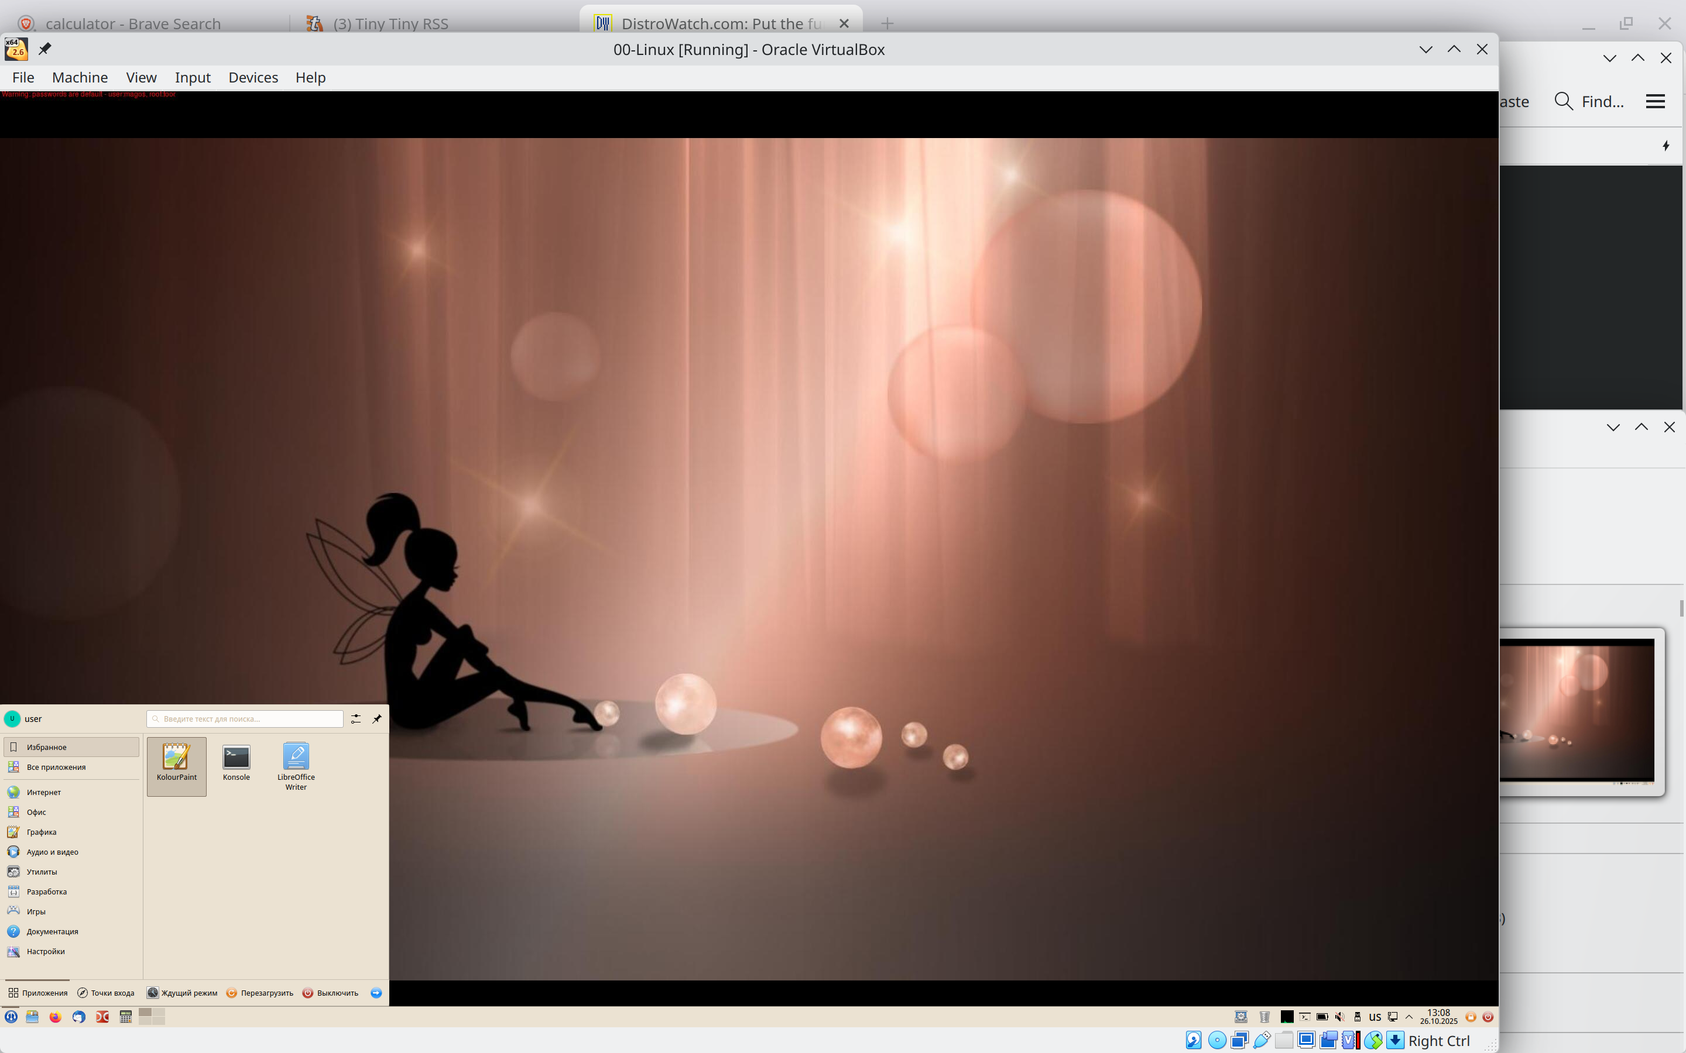Open the guest start menu launcher icon
This screenshot has height=1053, width=1686.
click(11, 1016)
